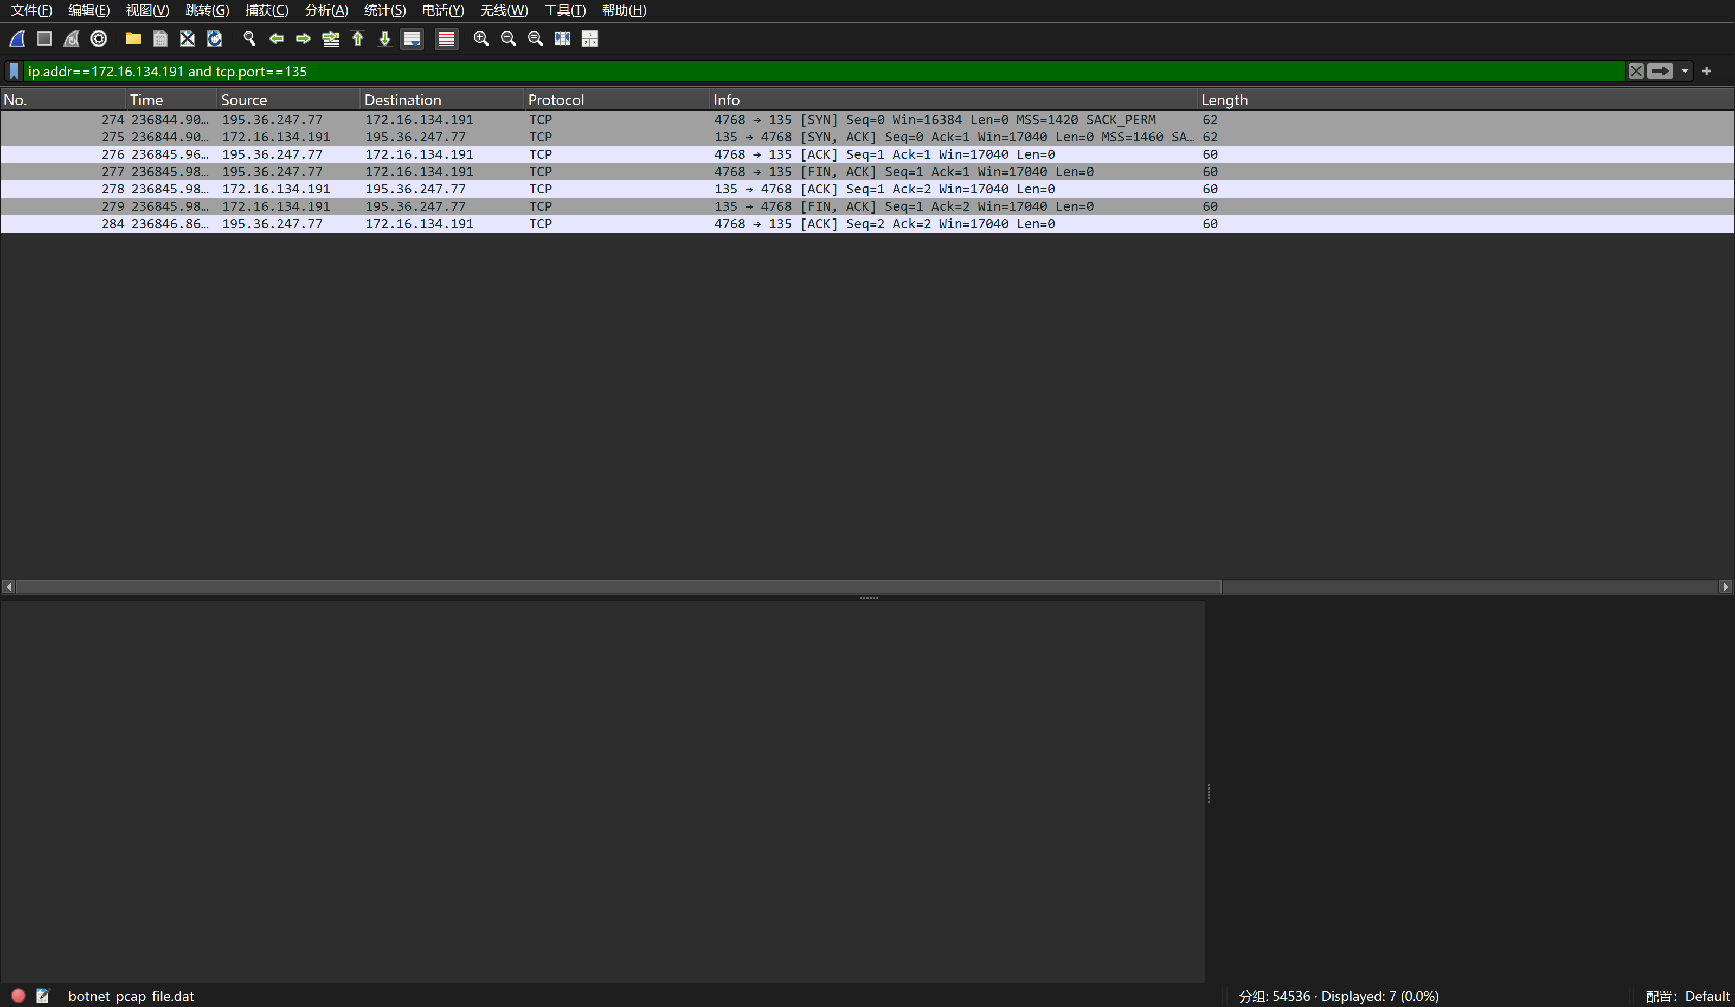Open capture file properties icon in status bar
Screen dimensions: 1735x1007
(x=43, y=995)
